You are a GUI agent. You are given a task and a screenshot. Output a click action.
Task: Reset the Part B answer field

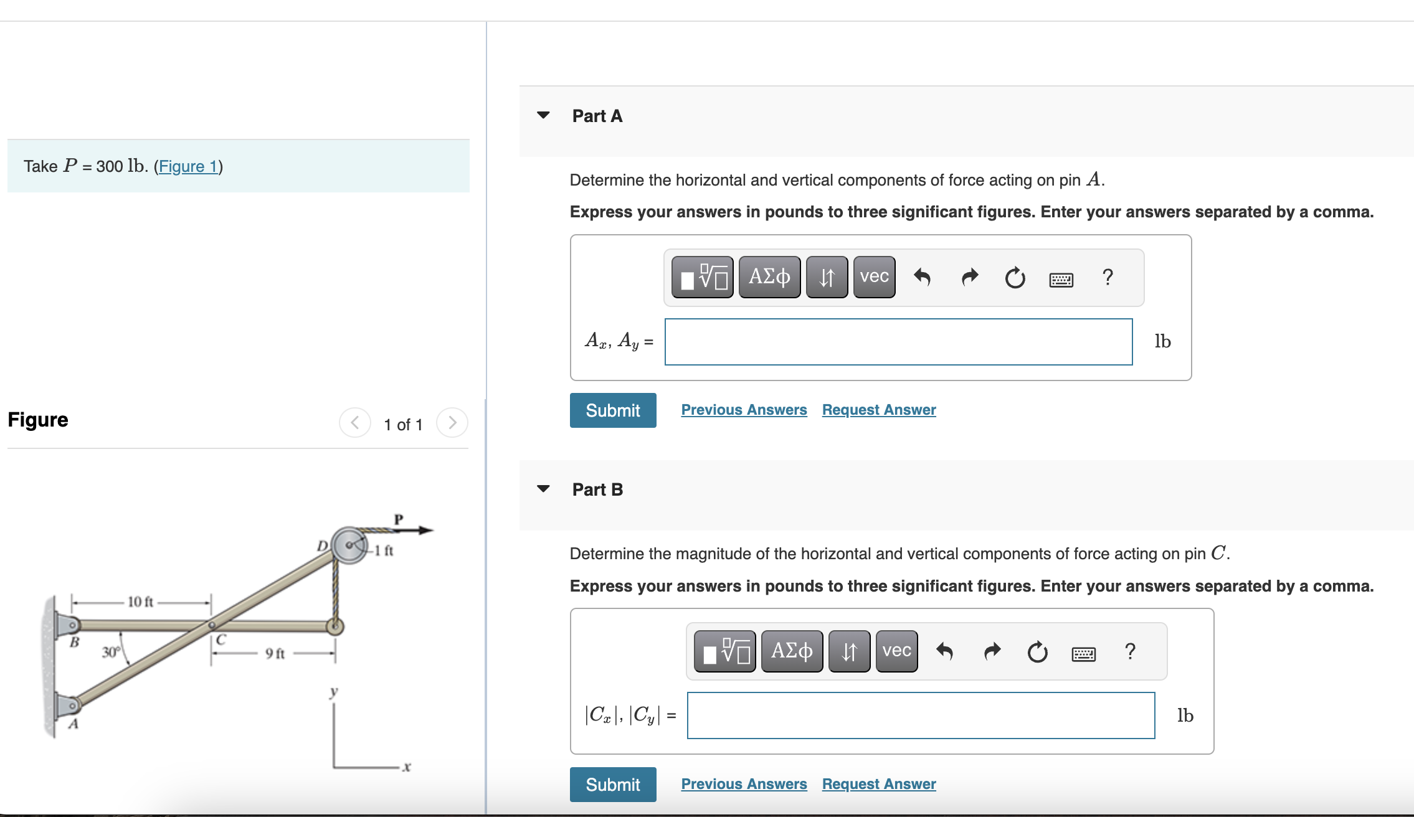[x=1037, y=651]
